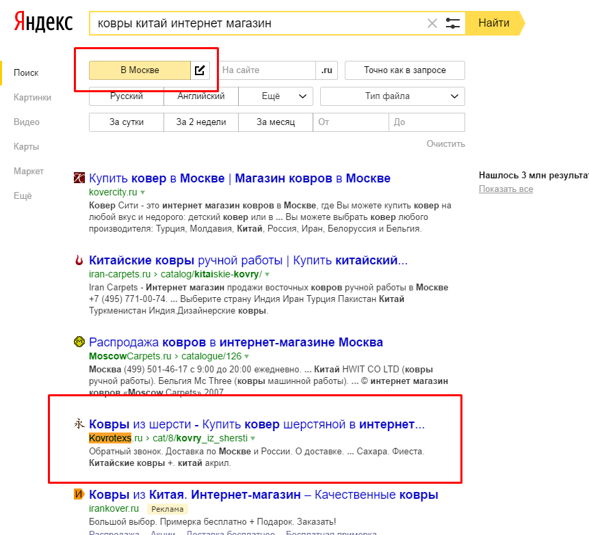Toggle the Русский language filter
This screenshot has width=589, height=535.
point(127,96)
